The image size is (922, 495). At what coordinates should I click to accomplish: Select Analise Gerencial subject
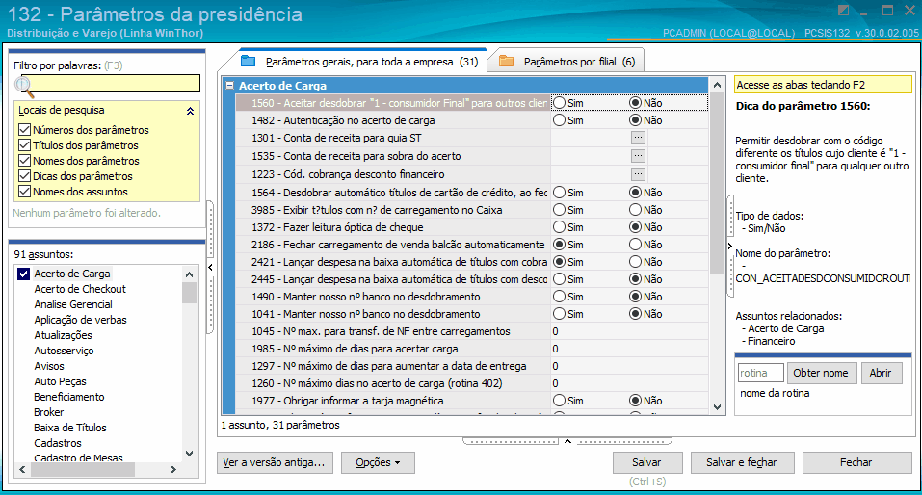tap(73, 304)
